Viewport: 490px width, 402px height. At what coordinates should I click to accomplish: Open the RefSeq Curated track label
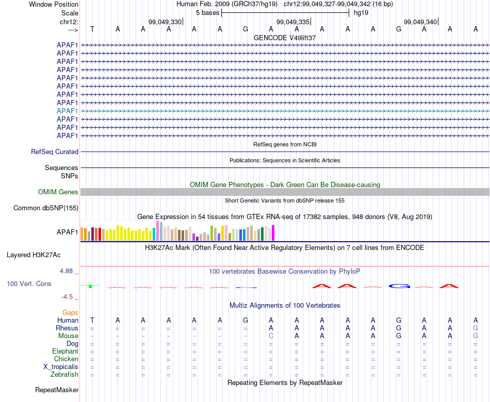[x=55, y=152]
